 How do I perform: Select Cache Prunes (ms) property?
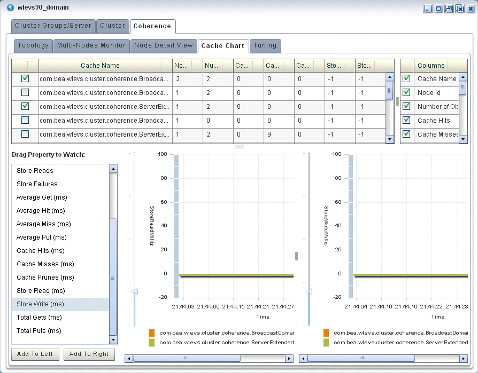pos(60,278)
